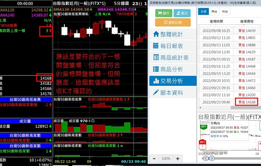Click the 買進 14439 entry price cell
Viewport: 261px width, 166px height.
pyautogui.click(x=247, y=31)
